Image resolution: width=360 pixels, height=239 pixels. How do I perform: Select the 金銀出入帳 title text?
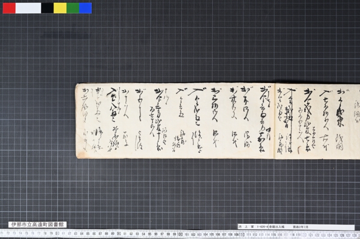(x=277, y=227)
